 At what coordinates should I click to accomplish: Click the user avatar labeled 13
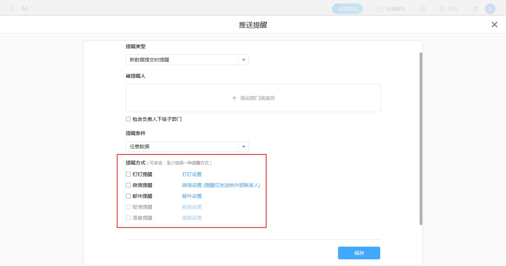[x=490, y=9]
